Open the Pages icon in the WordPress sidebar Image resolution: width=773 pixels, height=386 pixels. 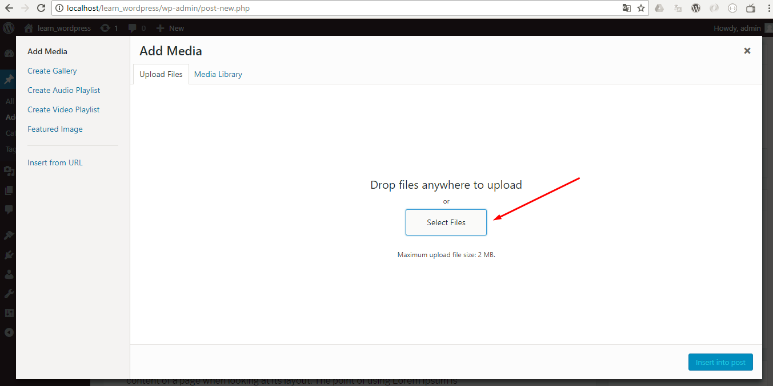click(x=9, y=190)
